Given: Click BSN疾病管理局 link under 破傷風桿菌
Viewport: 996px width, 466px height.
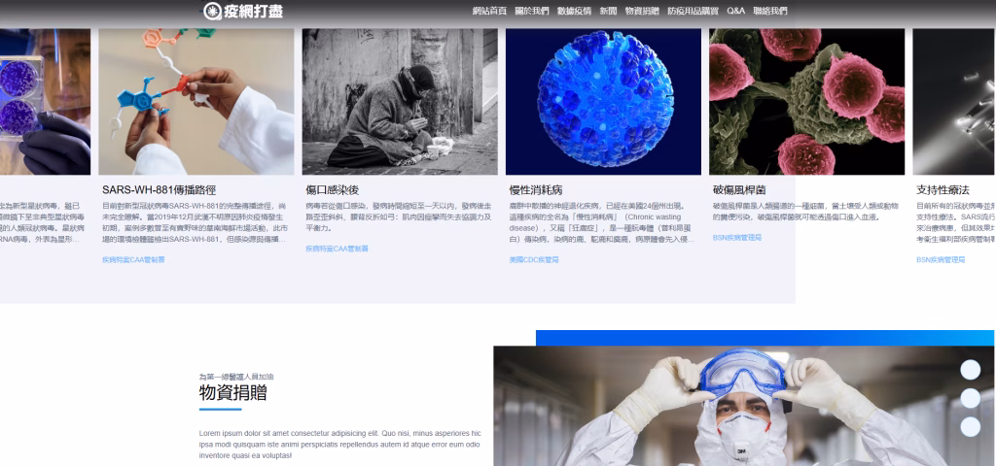Looking at the screenshot, I should tap(737, 237).
